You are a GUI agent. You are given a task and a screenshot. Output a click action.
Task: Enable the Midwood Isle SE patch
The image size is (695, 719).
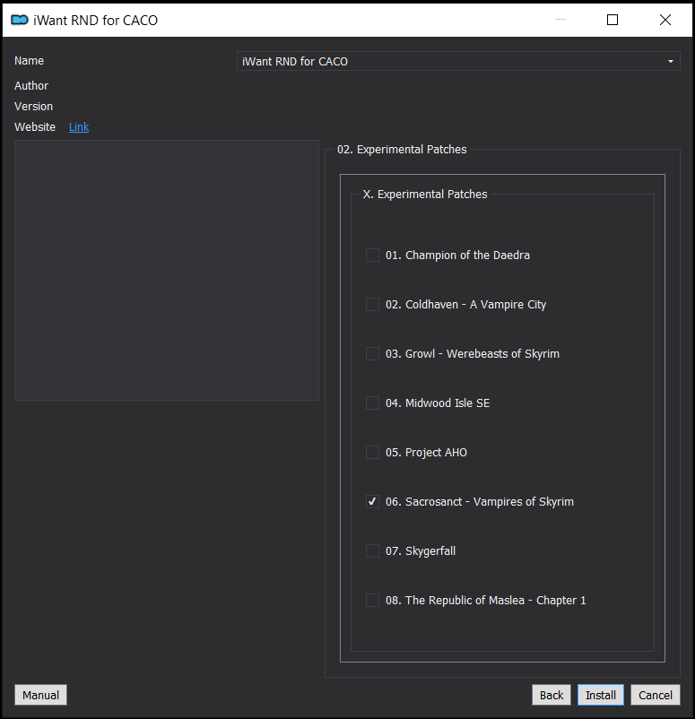pyautogui.click(x=372, y=403)
